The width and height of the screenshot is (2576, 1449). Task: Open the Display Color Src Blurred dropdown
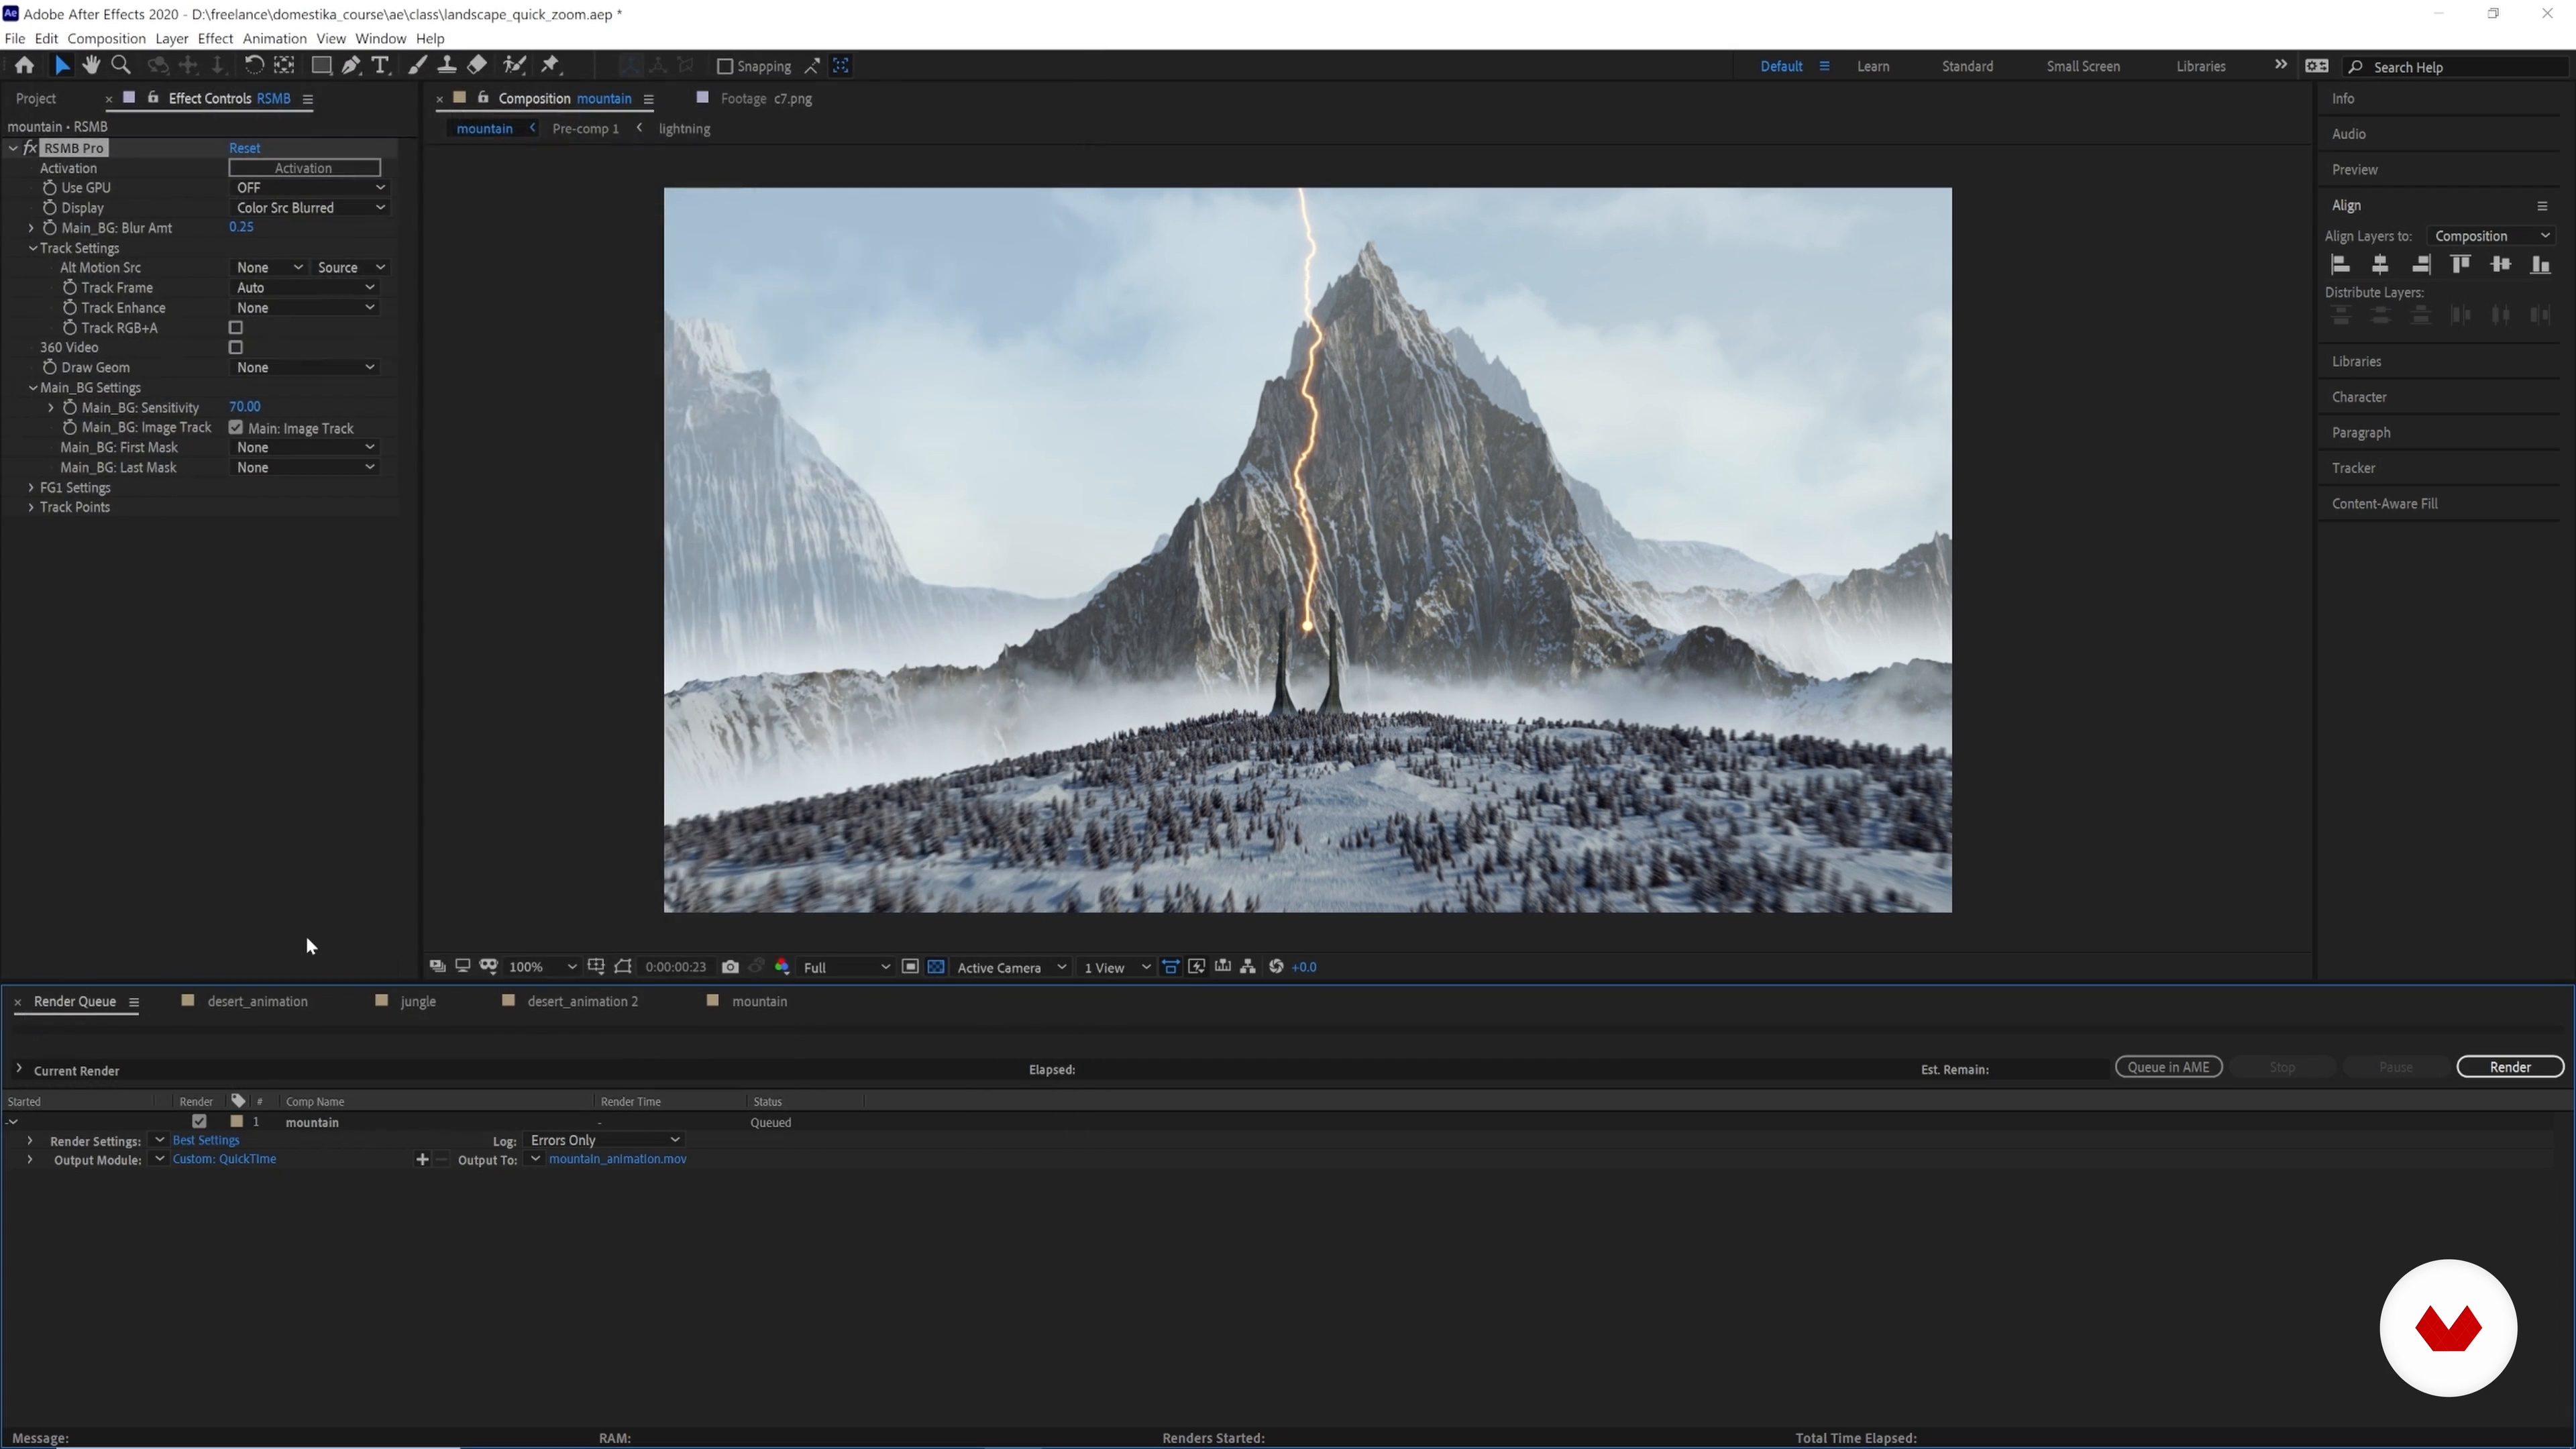point(309,208)
